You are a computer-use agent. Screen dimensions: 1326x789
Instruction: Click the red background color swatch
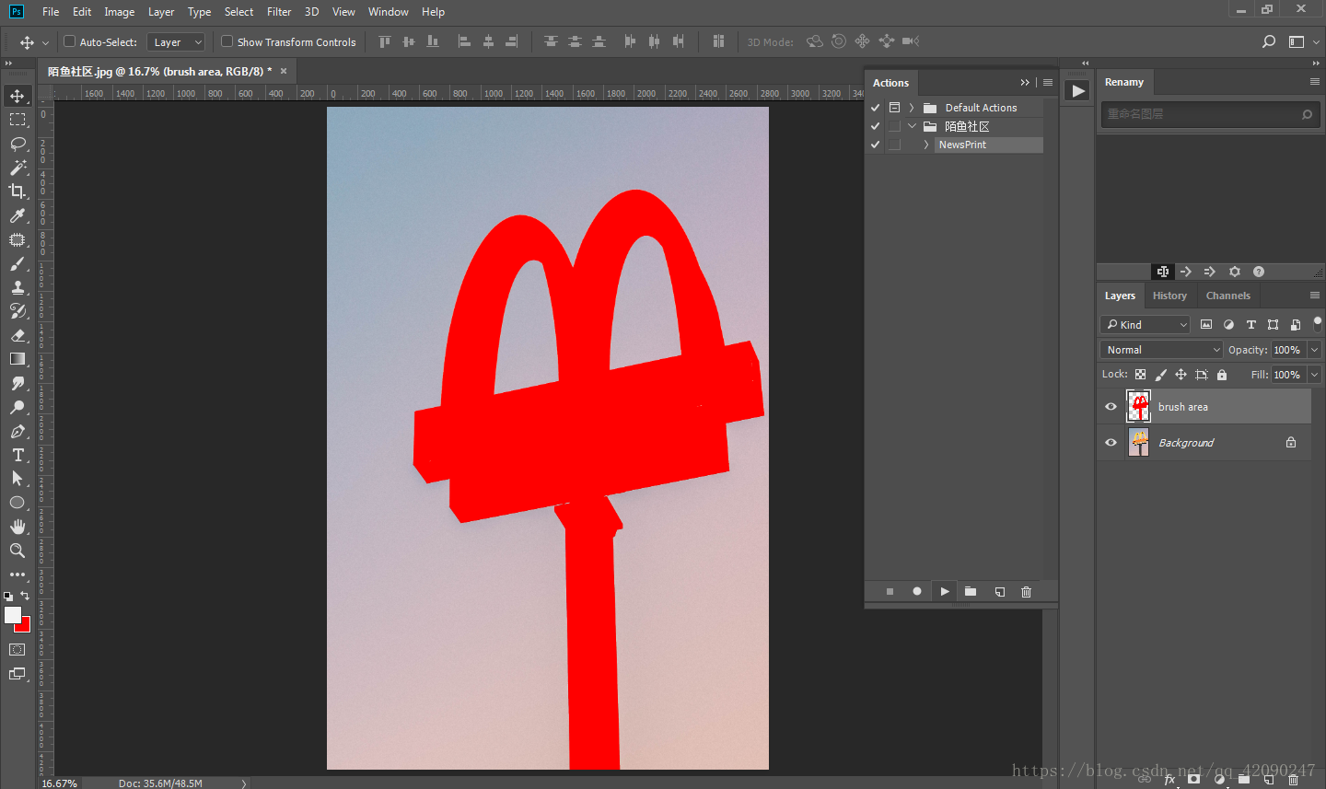point(25,626)
